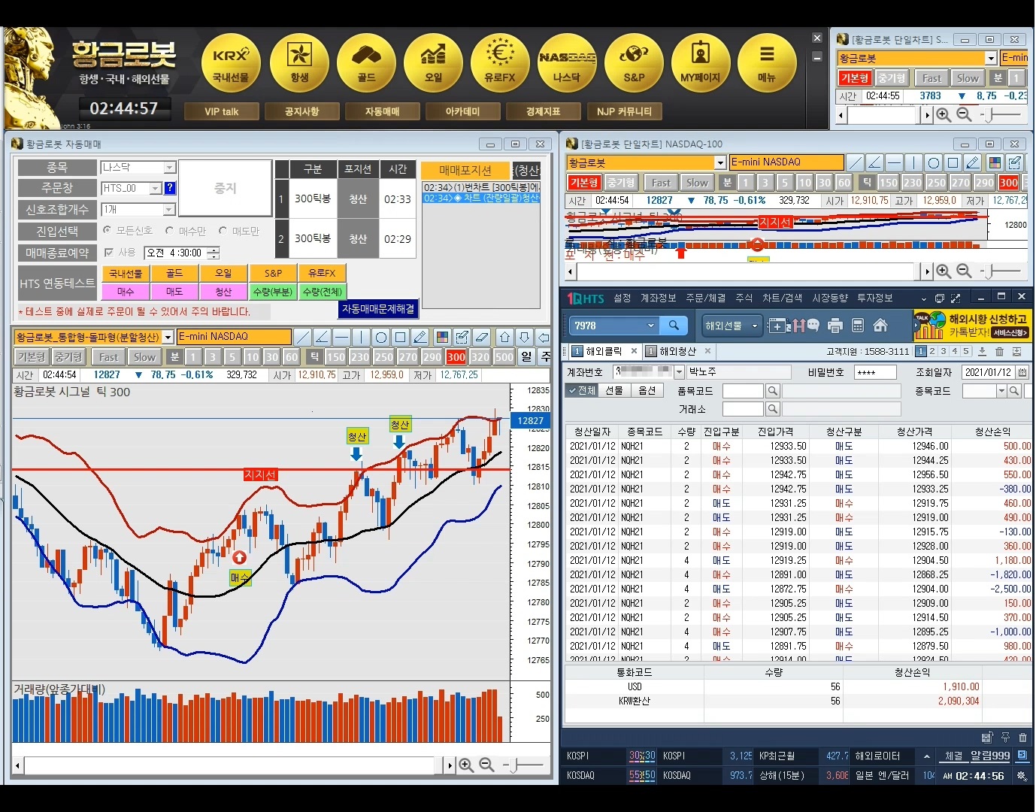
Task: Click the VIP talk button
Action: pyautogui.click(x=221, y=111)
